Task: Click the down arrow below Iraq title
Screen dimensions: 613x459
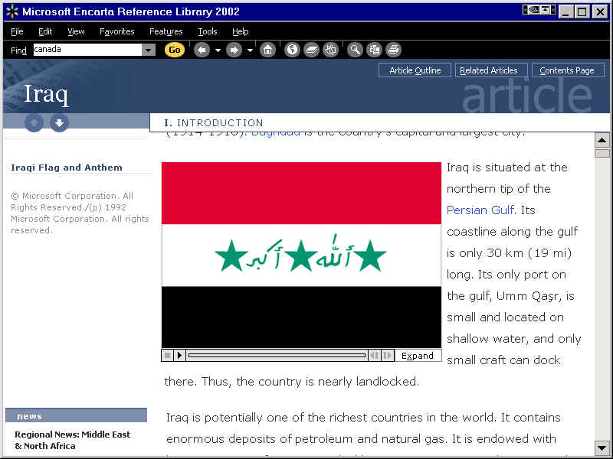Action: tap(60, 122)
